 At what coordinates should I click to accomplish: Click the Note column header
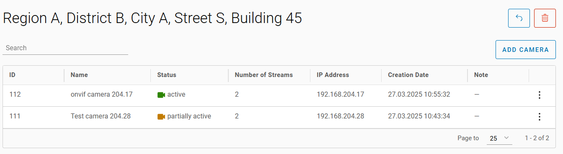(x=481, y=75)
